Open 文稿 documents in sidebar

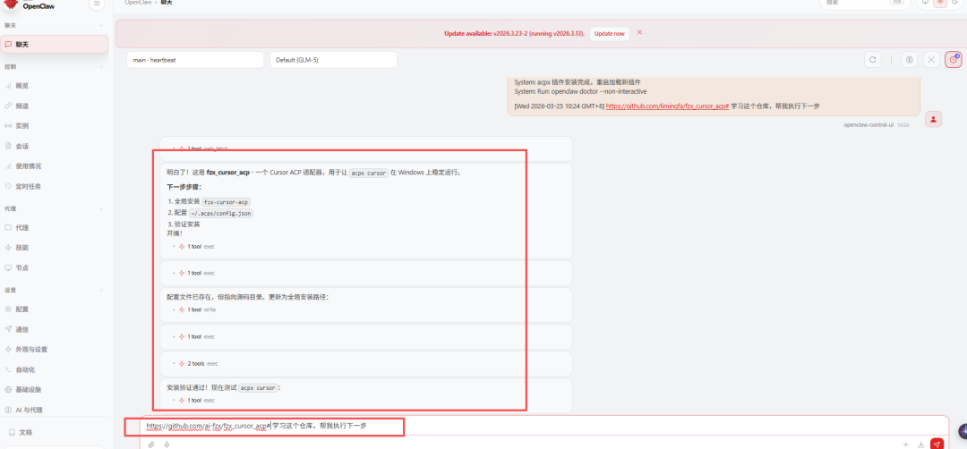coord(55,432)
